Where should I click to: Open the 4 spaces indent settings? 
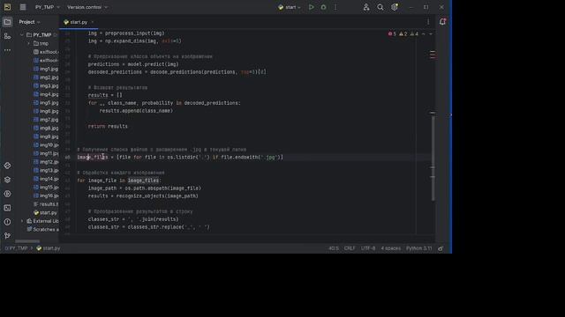(391, 248)
